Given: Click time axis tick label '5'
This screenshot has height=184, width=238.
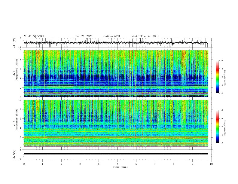Looking at the screenshot, I should coord(117,164).
